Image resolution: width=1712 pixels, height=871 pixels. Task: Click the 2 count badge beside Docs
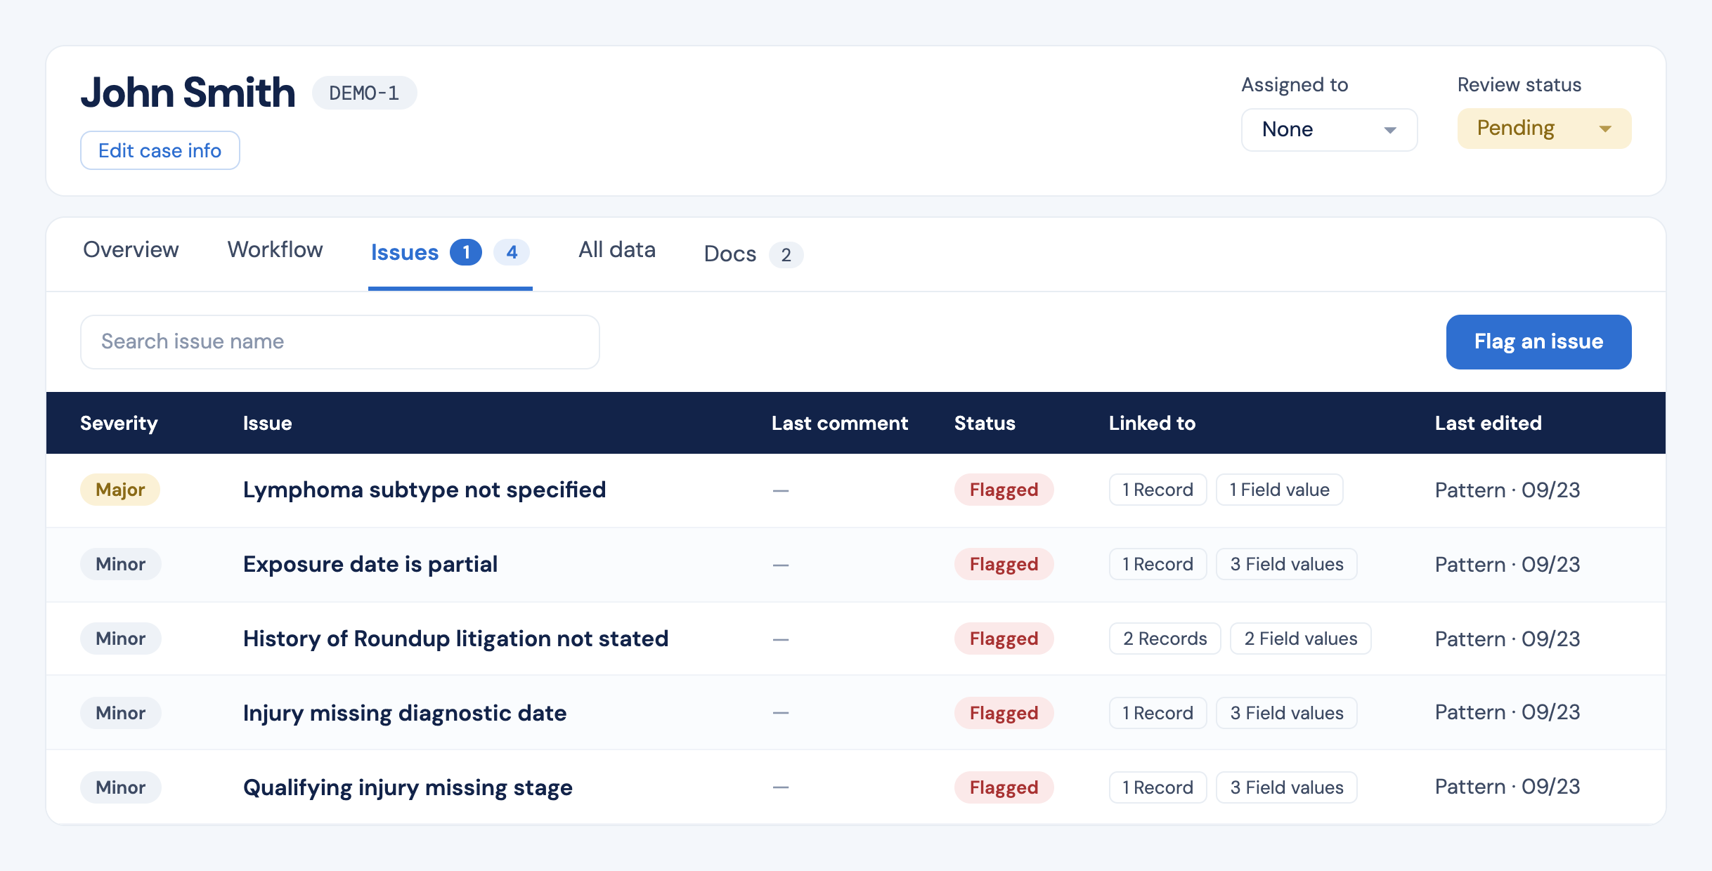pos(786,254)
